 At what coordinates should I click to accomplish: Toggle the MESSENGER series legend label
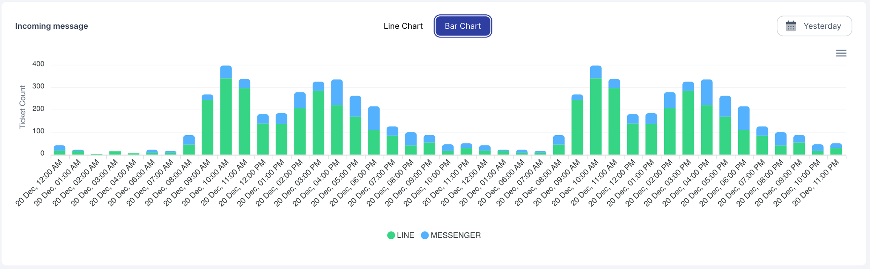point(455,235)
